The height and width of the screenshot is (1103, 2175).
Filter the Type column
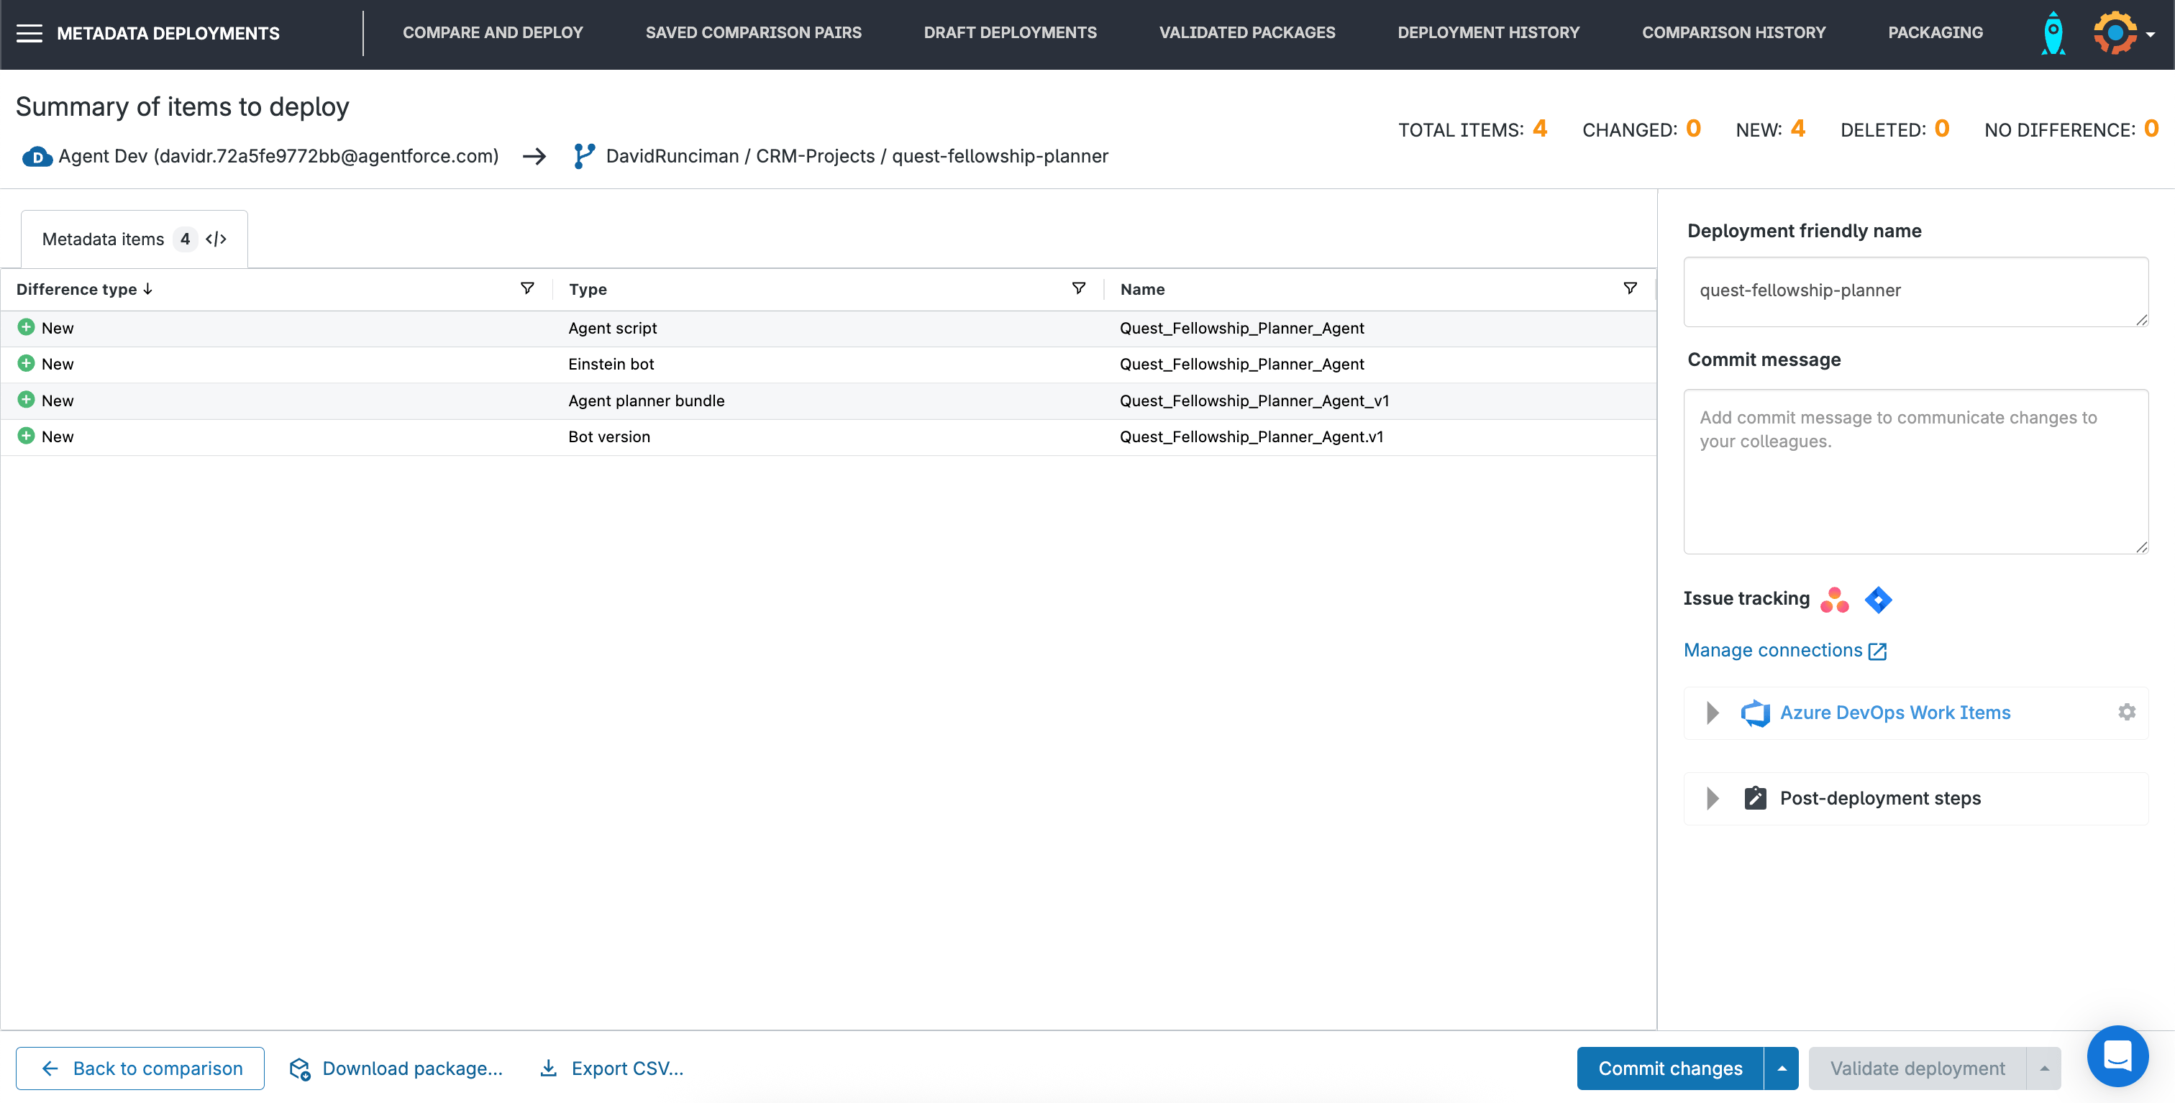click(x=1079, y=288)
